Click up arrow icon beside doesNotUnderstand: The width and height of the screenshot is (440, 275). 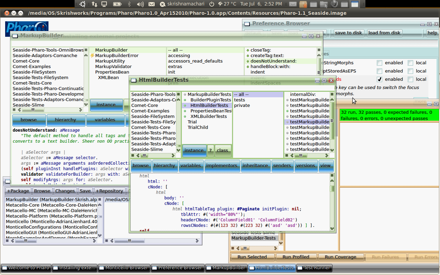point(247,61)
